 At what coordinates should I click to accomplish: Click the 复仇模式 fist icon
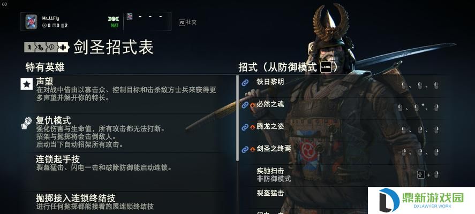pos(27,123)
